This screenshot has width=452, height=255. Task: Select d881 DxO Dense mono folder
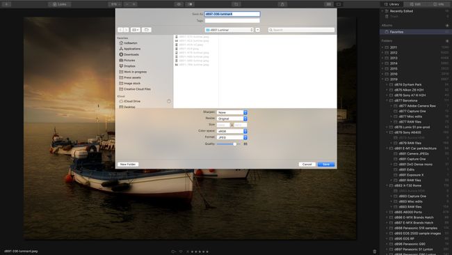(415, 164)
